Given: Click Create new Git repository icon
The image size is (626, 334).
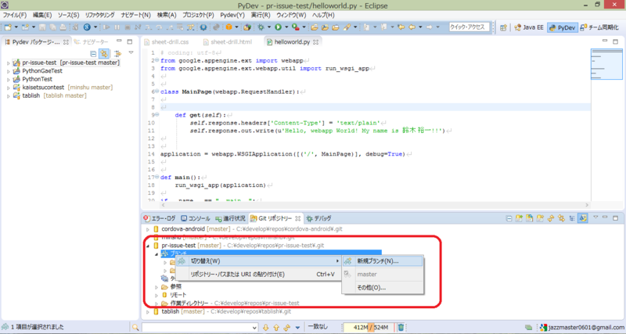Looking at the screenshot, I should [x=540, y=218].
